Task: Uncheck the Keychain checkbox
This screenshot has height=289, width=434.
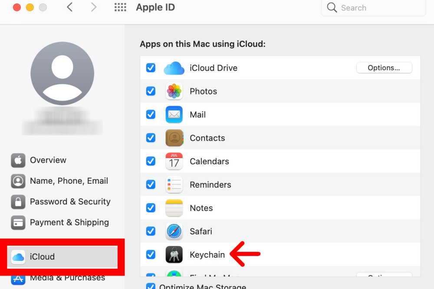Action: point(151,254)
